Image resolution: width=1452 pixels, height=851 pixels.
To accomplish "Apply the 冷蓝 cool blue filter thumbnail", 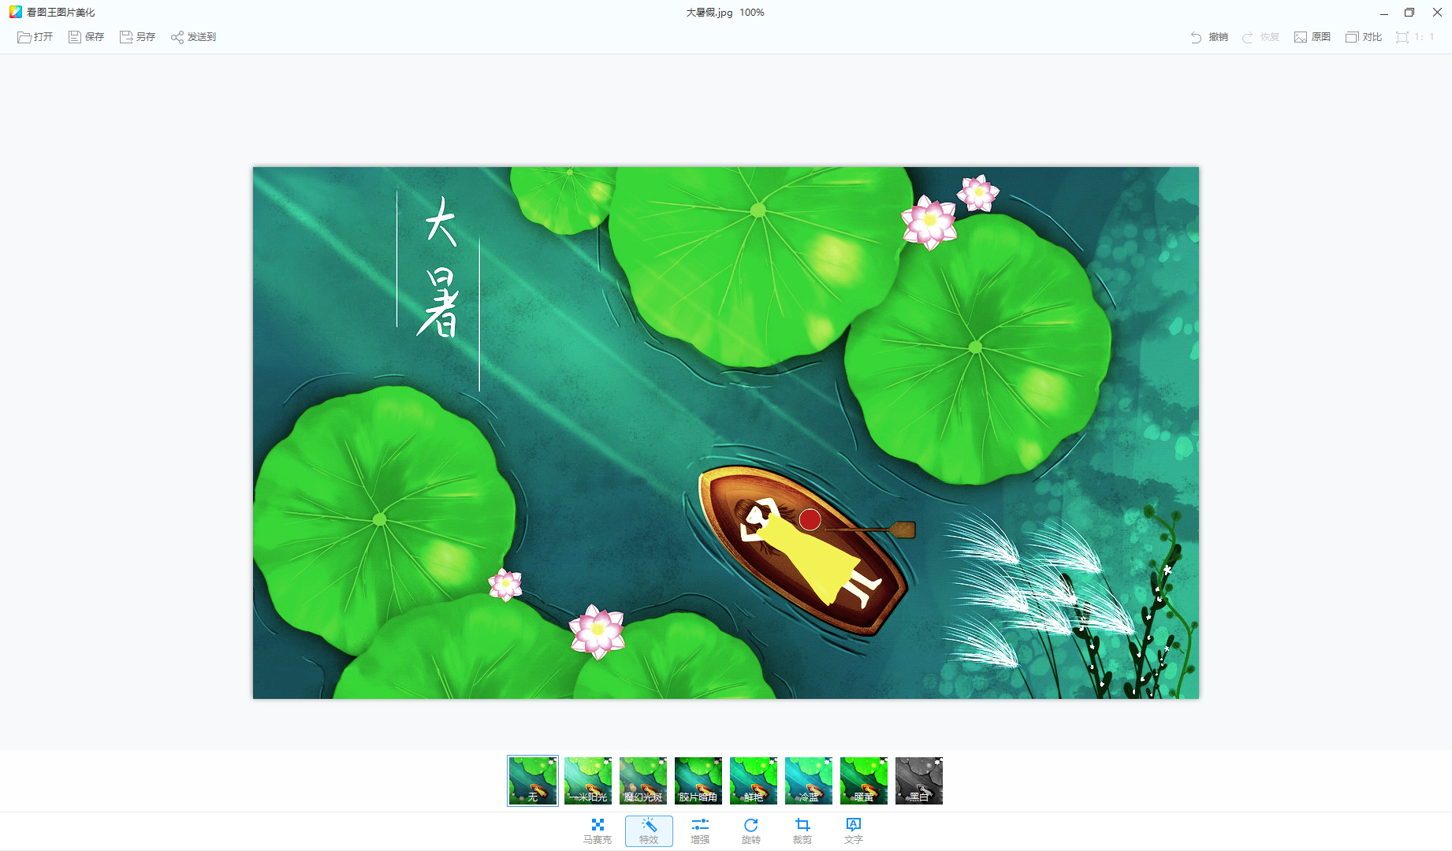I will pos(809,781).
